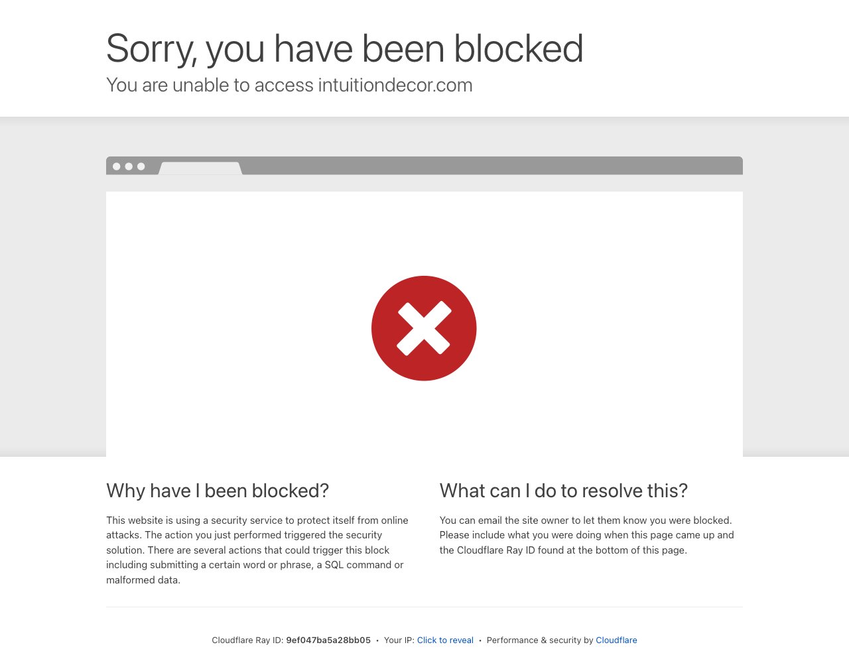Open the Cloudflare link in footer
This screenshot has height=663, width=849.
tap(616, 640)
